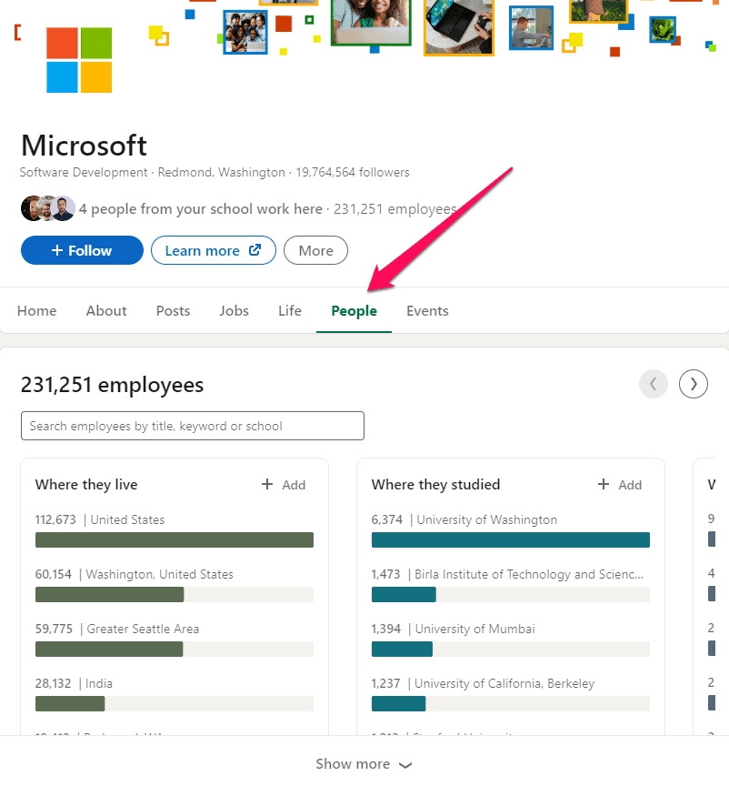The image size is (729, 786).
Task: Click the external link icon in Learn more
Action: [x=255, y=249]
